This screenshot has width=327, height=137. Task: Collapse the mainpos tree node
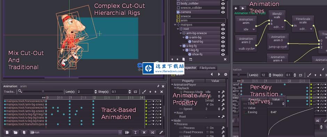pos(175,25)
